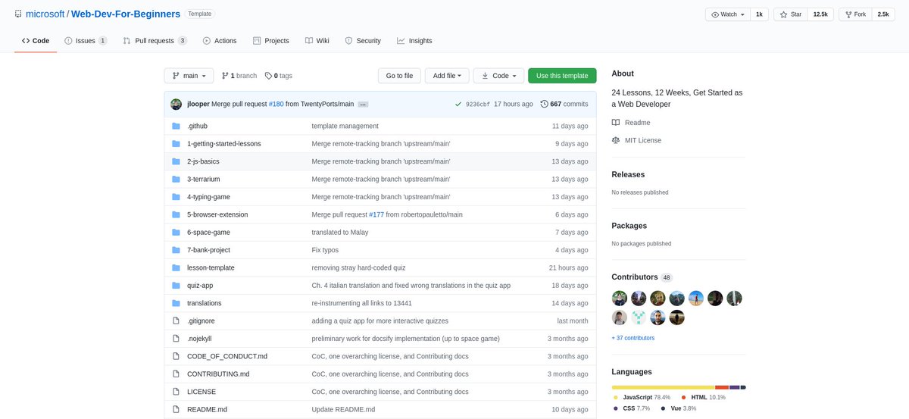Viewport: 909px width, 419px height.
Task: Open pull request #177 link
Action: [376, 214]
